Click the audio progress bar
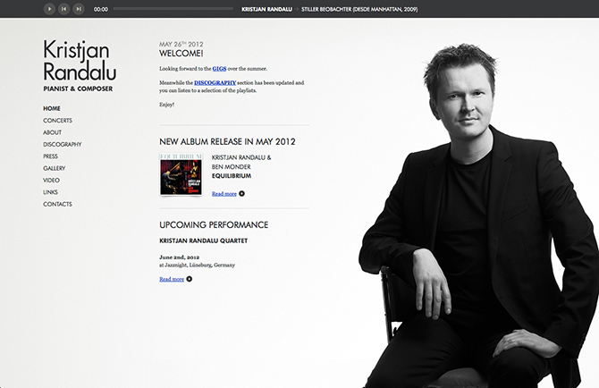 click(x=173, y=9)
